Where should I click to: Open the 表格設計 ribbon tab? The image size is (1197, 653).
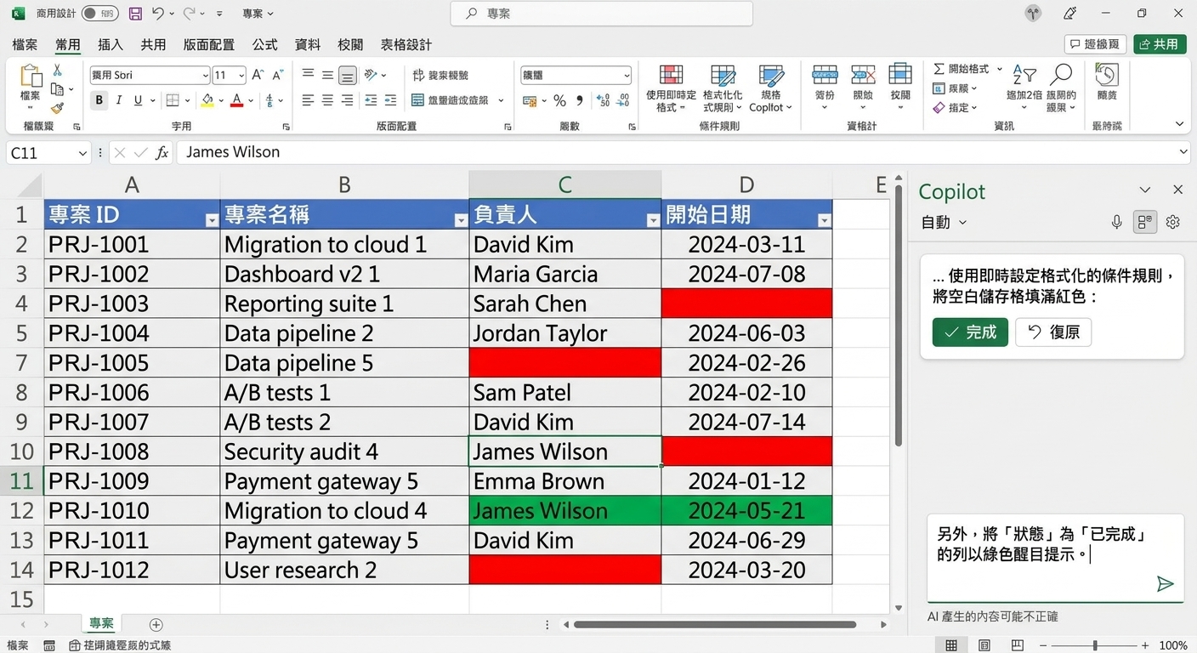(x=406, y=44)
